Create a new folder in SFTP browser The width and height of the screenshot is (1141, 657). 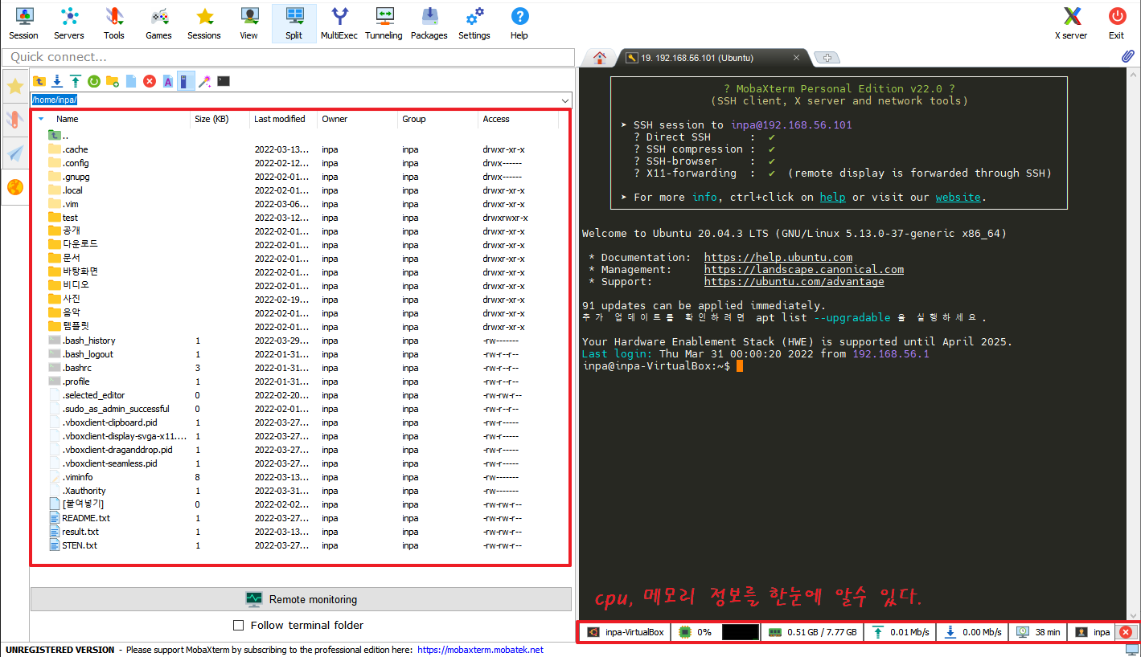113,81
